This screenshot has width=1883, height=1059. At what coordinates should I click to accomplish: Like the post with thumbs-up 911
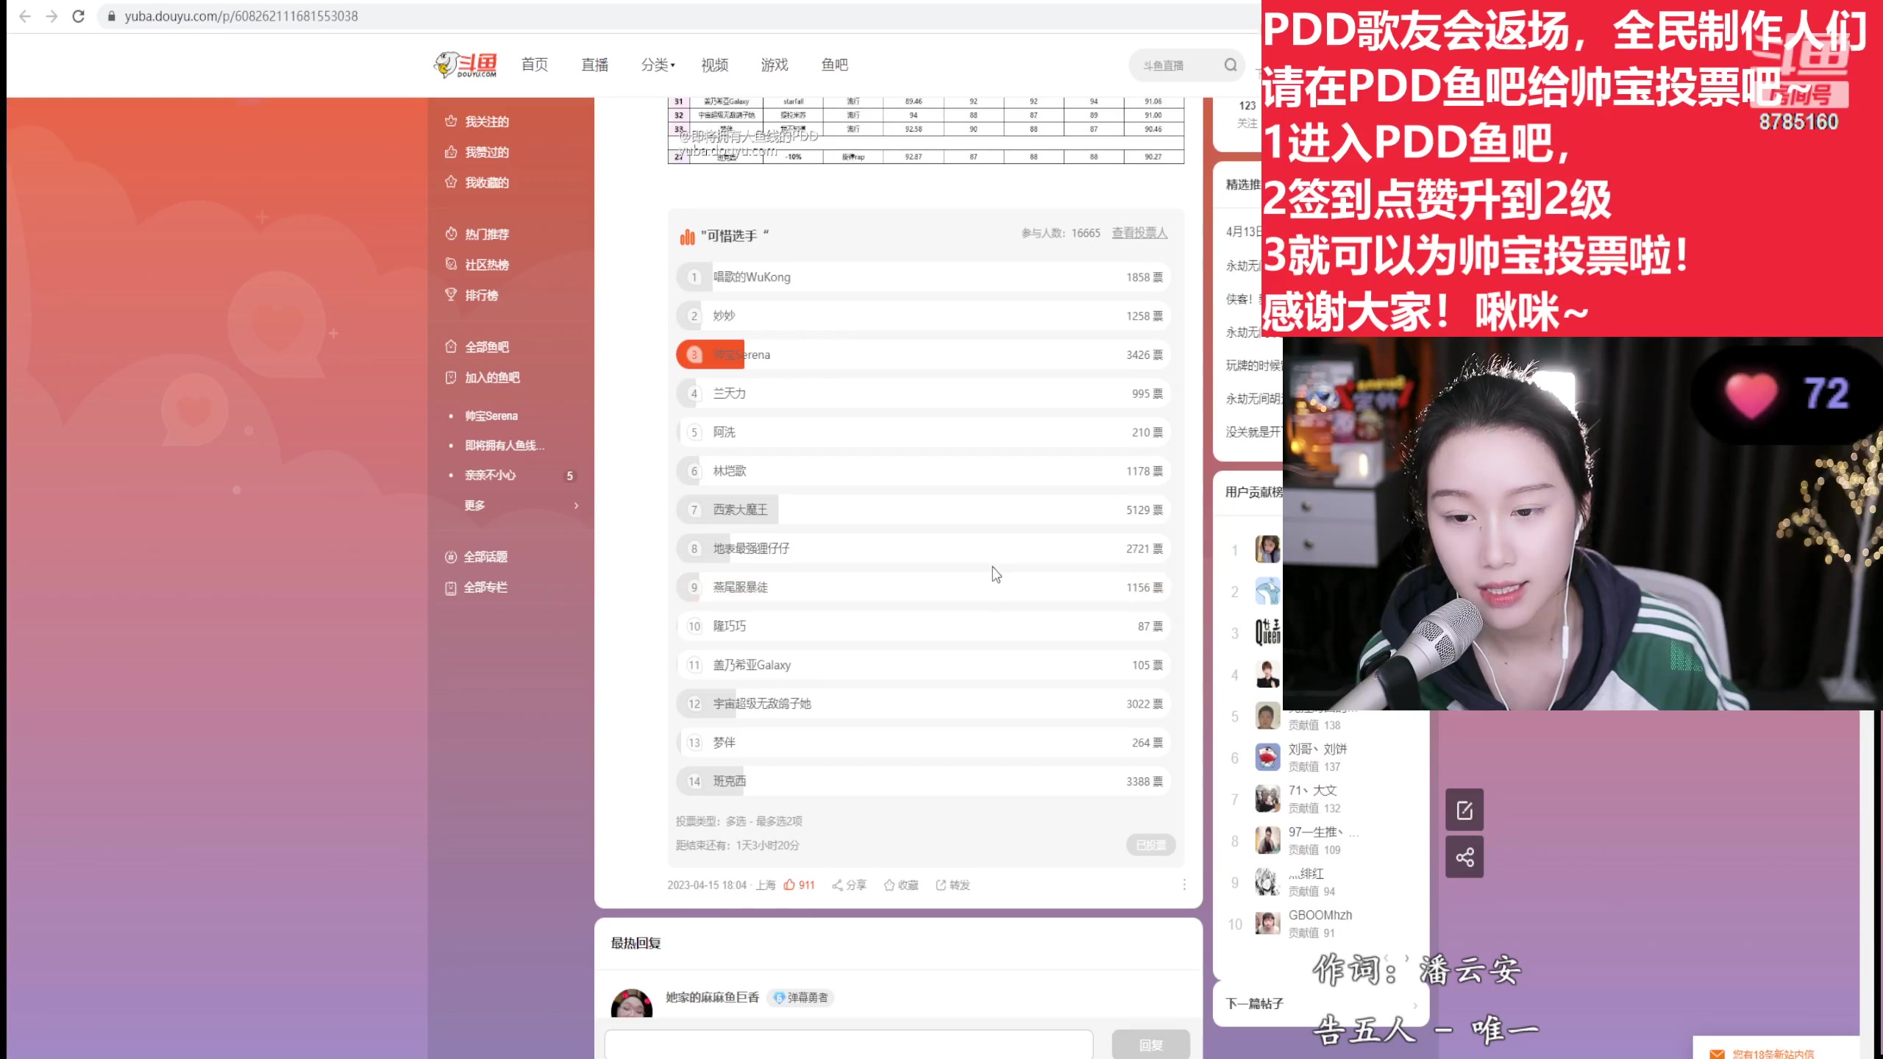click(x=799, y=885)
